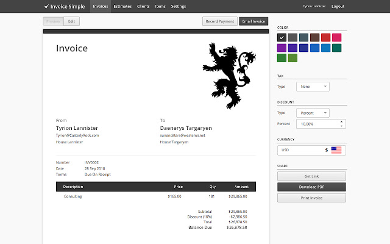This screenshot has width=390, height=244.
Task: Click the House Lannister text
Action: coord(69,142)
